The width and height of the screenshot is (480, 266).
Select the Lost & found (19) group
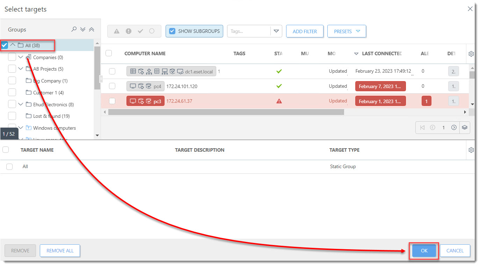[x=51, y=116]
